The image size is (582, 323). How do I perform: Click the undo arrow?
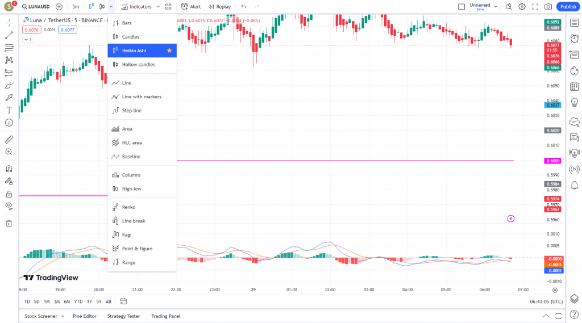pyautogui.click(x=243, y=7)
